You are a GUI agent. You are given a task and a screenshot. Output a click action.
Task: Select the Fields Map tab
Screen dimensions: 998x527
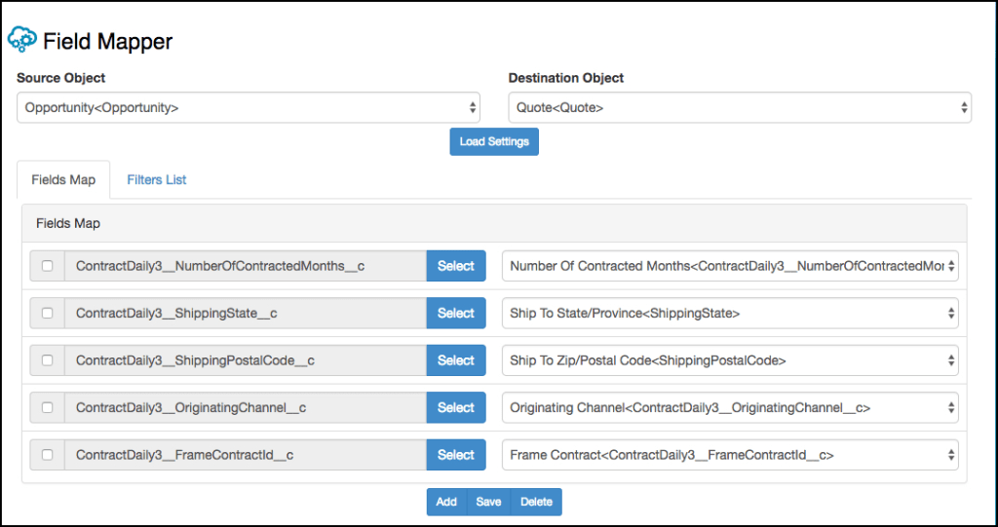[x=63, y=180]
